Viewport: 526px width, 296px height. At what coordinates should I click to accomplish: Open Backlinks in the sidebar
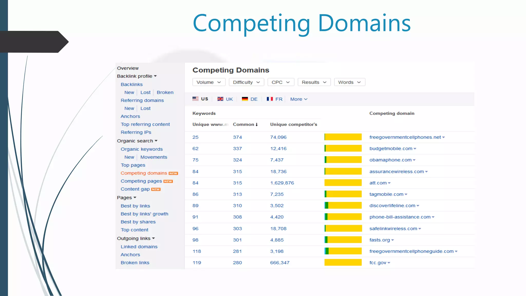coord(131,84)
